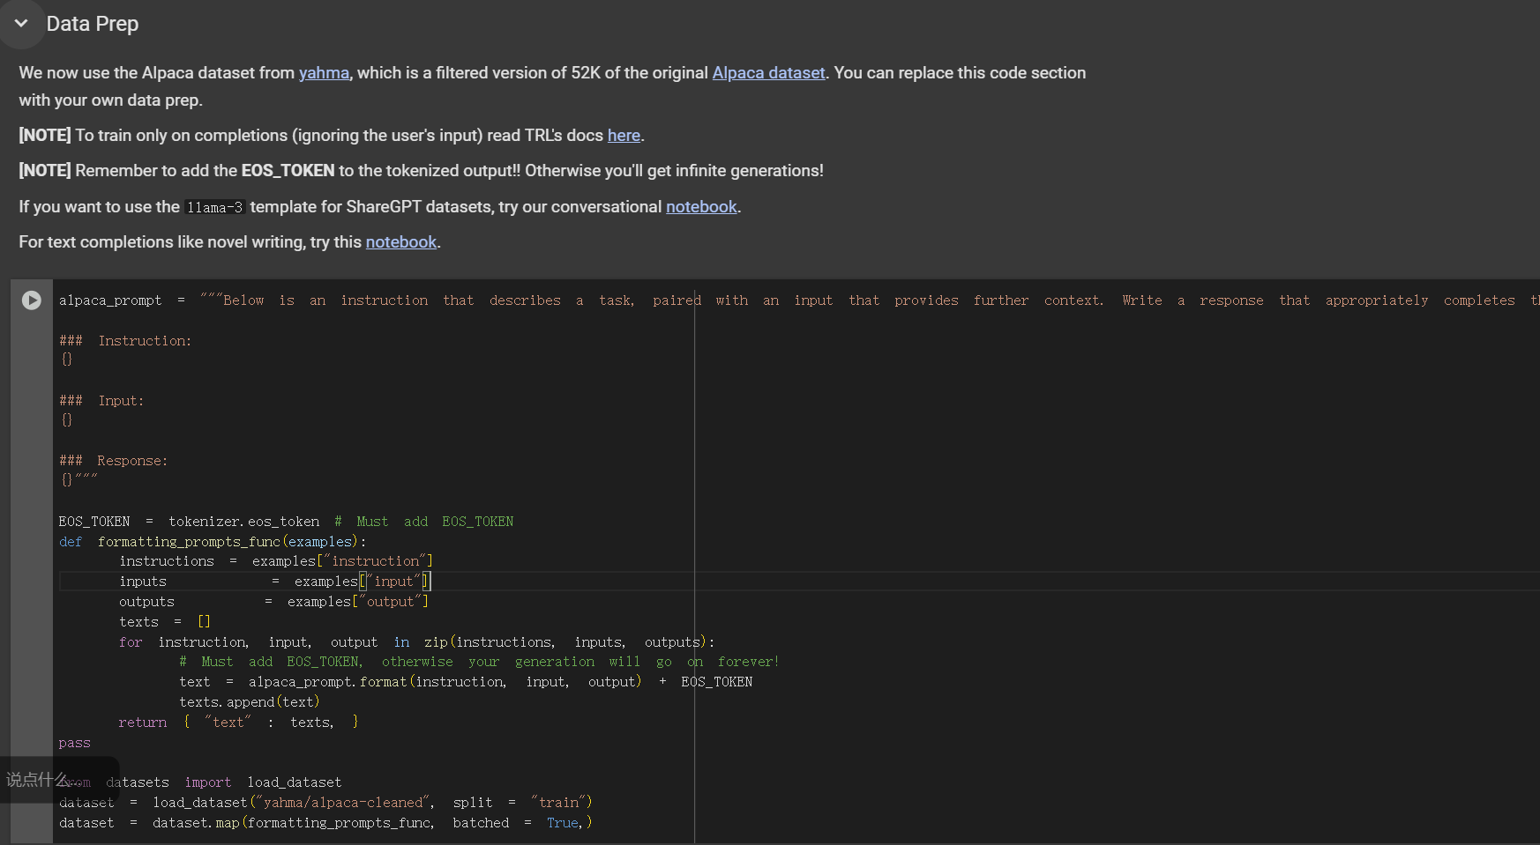
Task: Collapse the Data Prep section
Action: 21,24
